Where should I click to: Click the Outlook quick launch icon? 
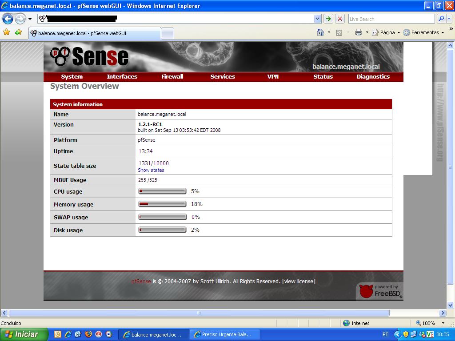pos(57,334)
